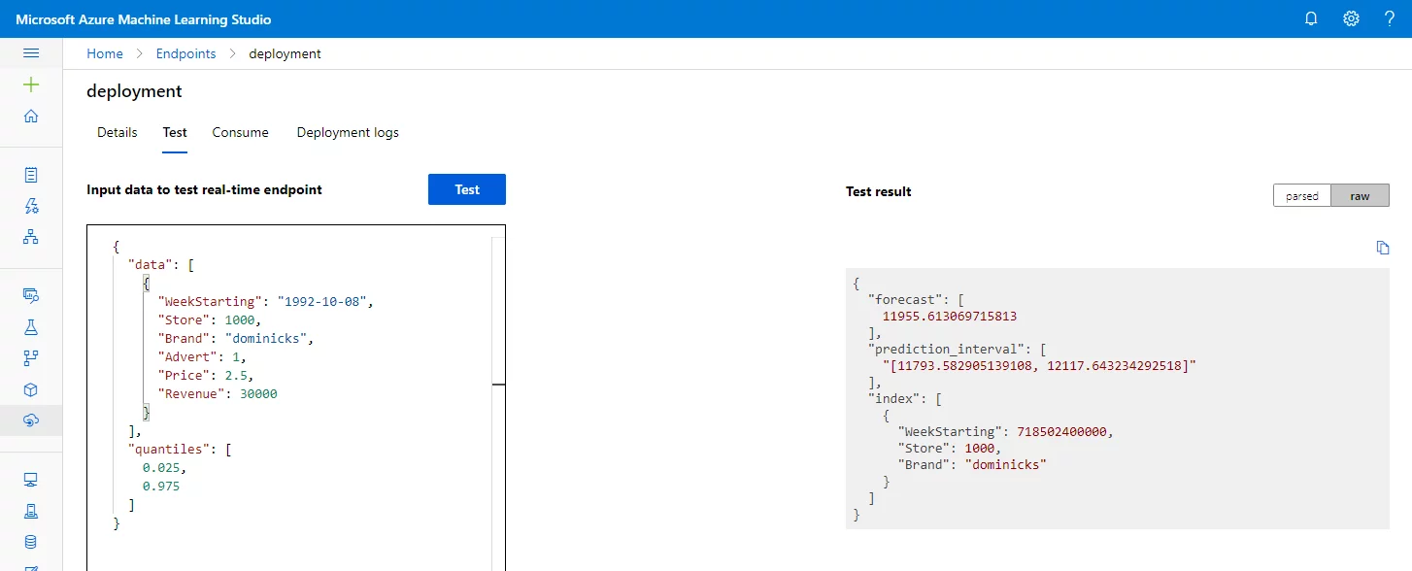1412x571 pixels.
Task: Click the green plus create icon
Action: (x=31, y=84)
